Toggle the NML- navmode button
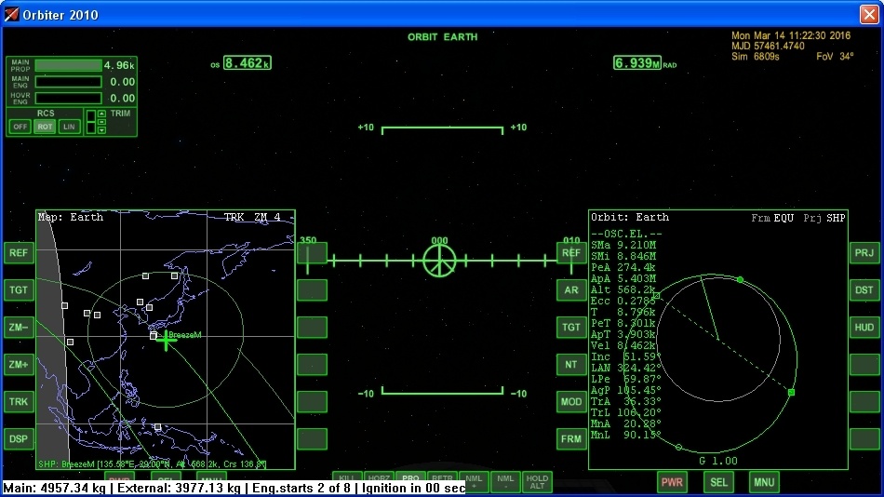884x497 pixels. point(505,481)
